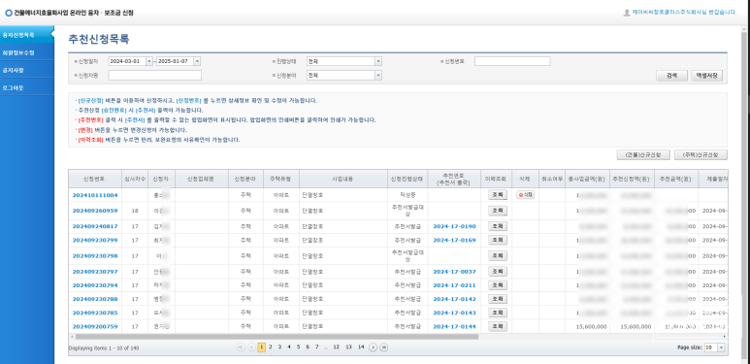Click the 15,600,000 total amount cell
This screenshot has height=364, width=750.
pos(591,327)
